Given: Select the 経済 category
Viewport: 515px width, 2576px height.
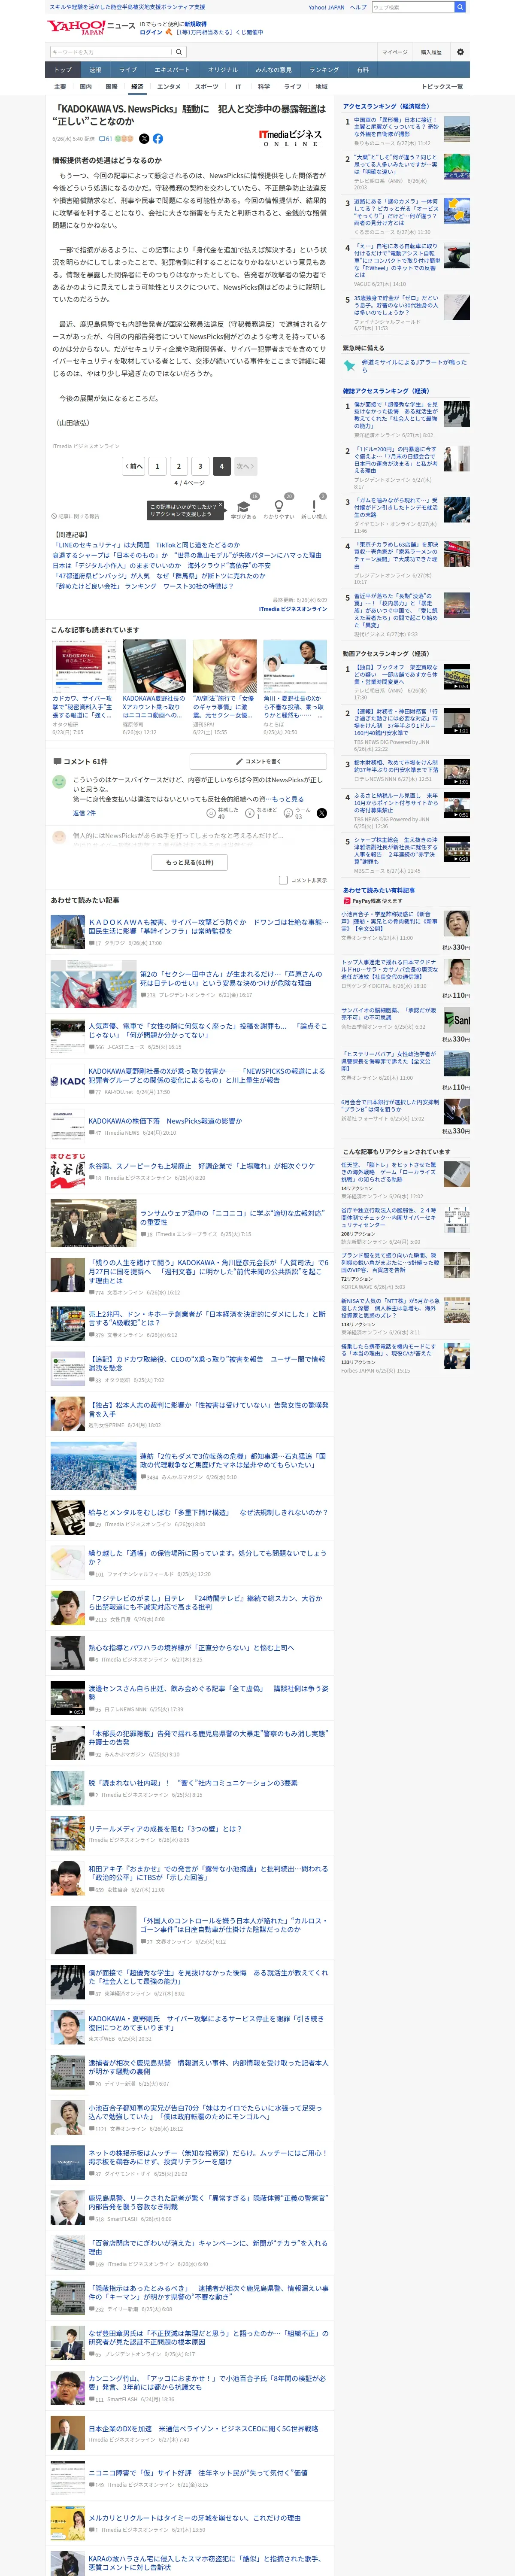Looking at the screenshot, I should tap(137, 87).
